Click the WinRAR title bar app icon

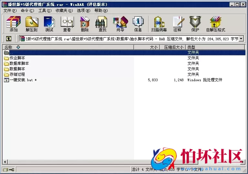[5, 5]
